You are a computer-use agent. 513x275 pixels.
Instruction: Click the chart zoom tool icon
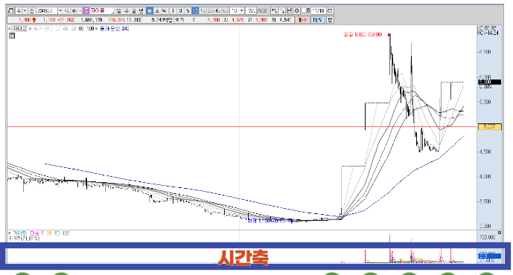[274, 11]
